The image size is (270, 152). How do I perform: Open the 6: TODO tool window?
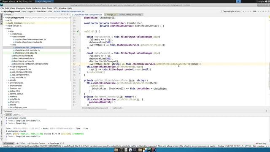click(x=21, y=144)
